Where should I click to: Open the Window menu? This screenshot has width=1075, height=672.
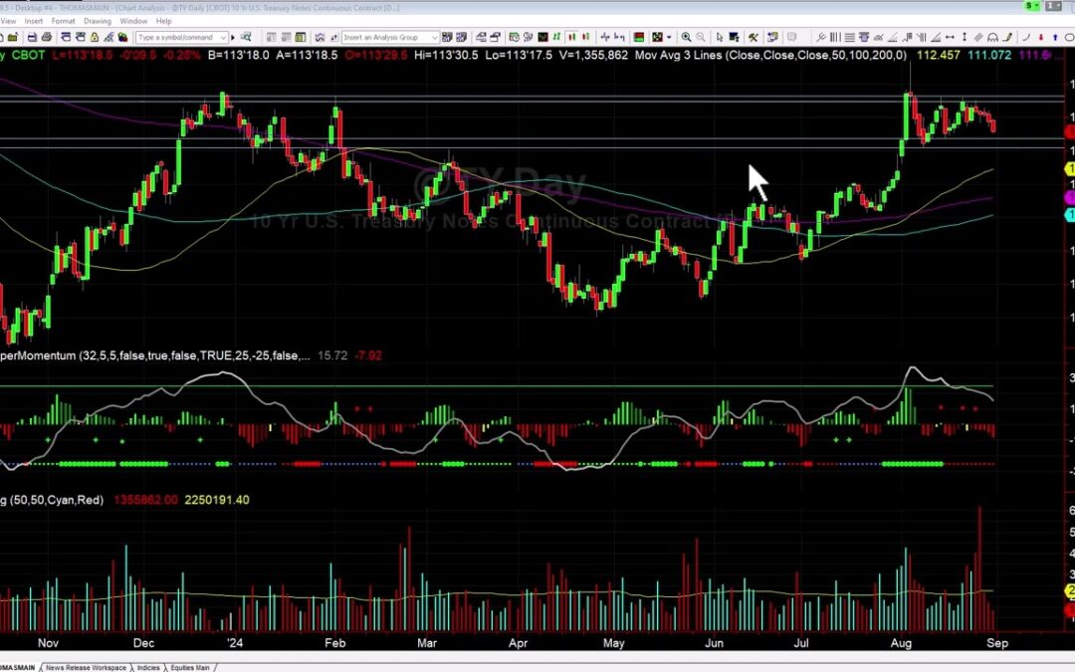click(133, 20)
